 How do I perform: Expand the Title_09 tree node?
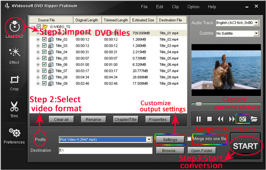tap(38, 83)
